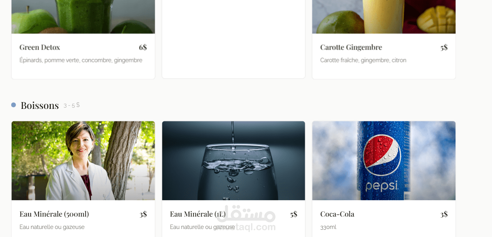Click the Green Detox ingredients description
The height and width of the screenshot is (237, 492).
coord(81,60)
